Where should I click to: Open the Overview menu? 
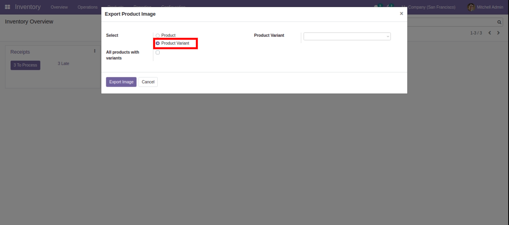pos(59,7)
